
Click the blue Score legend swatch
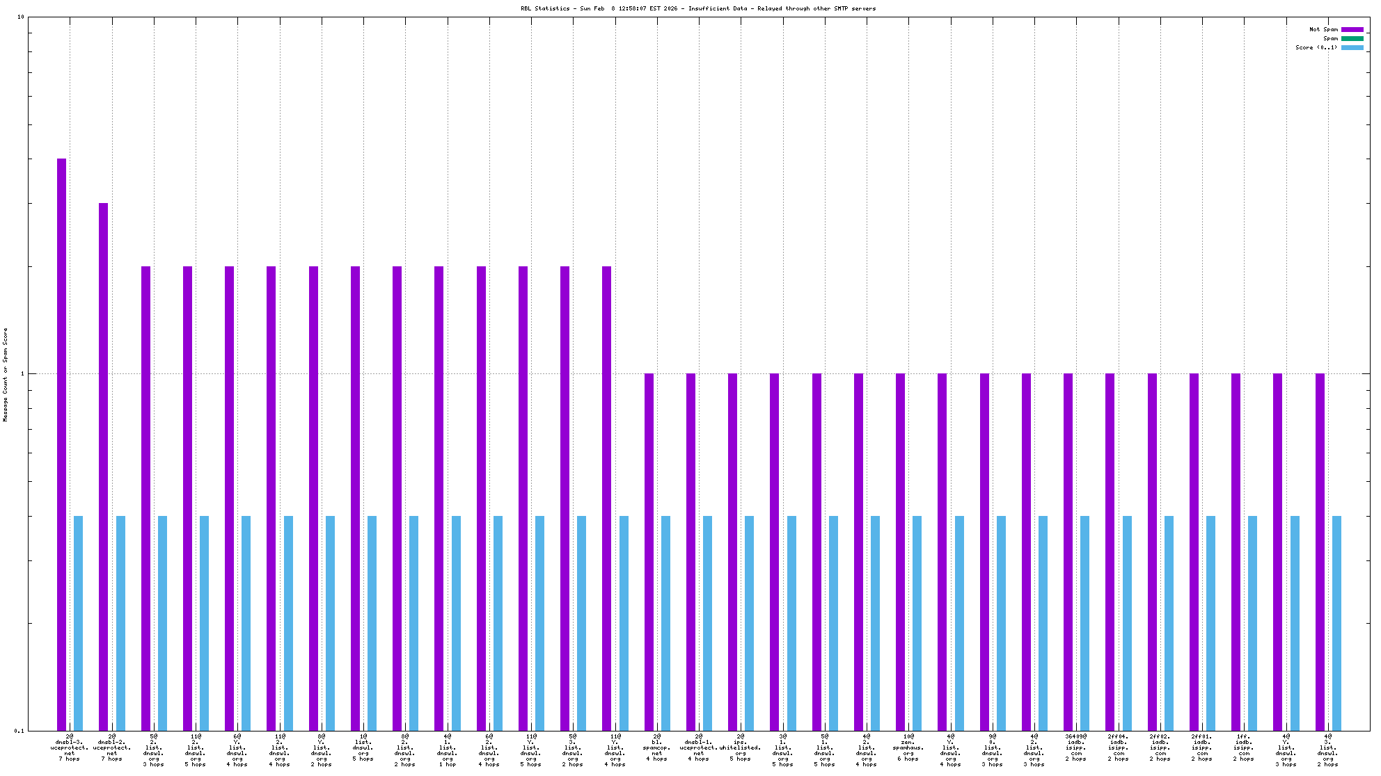click(x=1352, y=47)
